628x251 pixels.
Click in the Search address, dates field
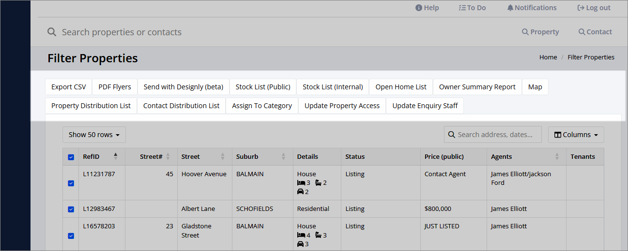[x=495, y=135]
